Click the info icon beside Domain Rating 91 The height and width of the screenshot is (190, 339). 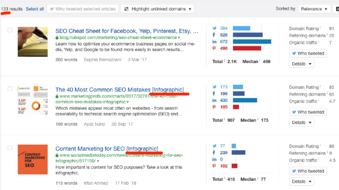[x=320, y=28]
